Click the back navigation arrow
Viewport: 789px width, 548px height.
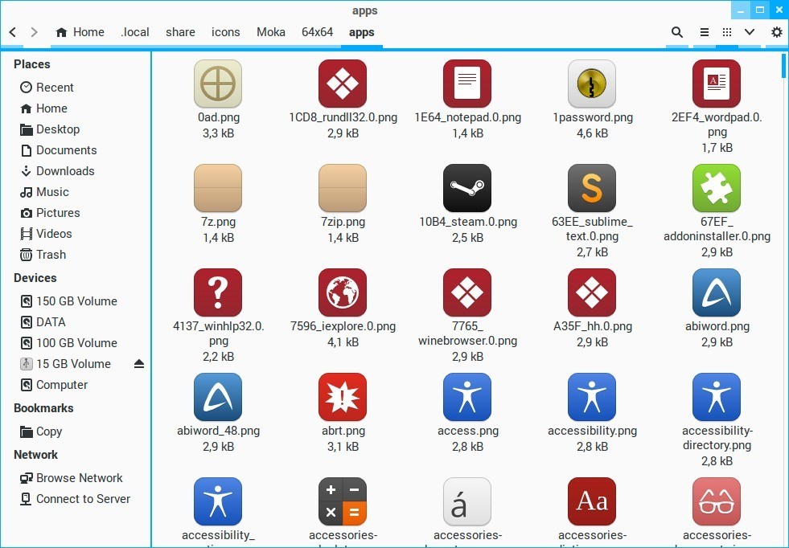click(11, 32)
